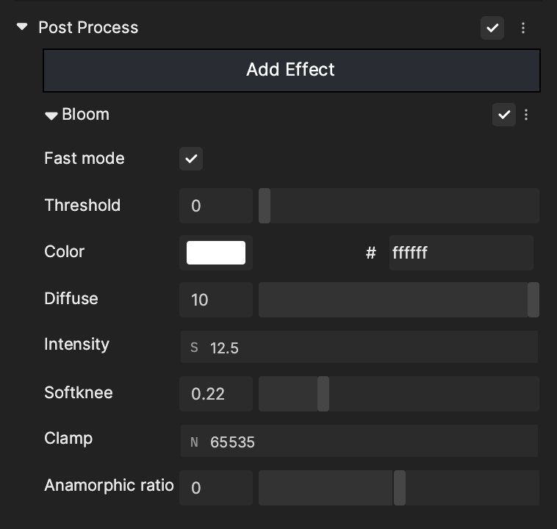The image size is (557, 529).
Task: Collapse the Post Process section arrow
Action: click(22, 26)
